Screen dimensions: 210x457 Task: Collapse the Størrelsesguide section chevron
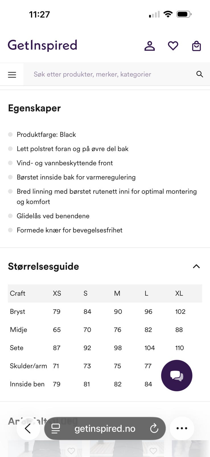click(x=196, y=266)
